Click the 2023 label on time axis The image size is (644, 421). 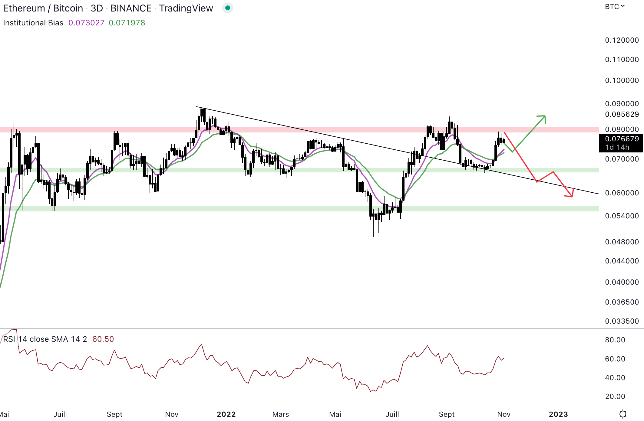[x=558, y=414]
